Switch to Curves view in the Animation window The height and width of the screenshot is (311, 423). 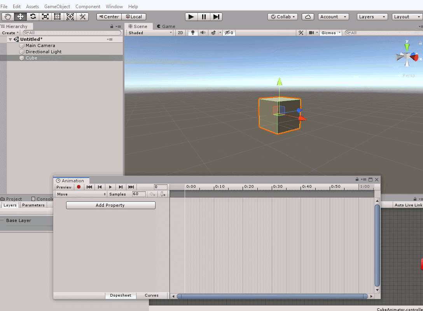151,295
